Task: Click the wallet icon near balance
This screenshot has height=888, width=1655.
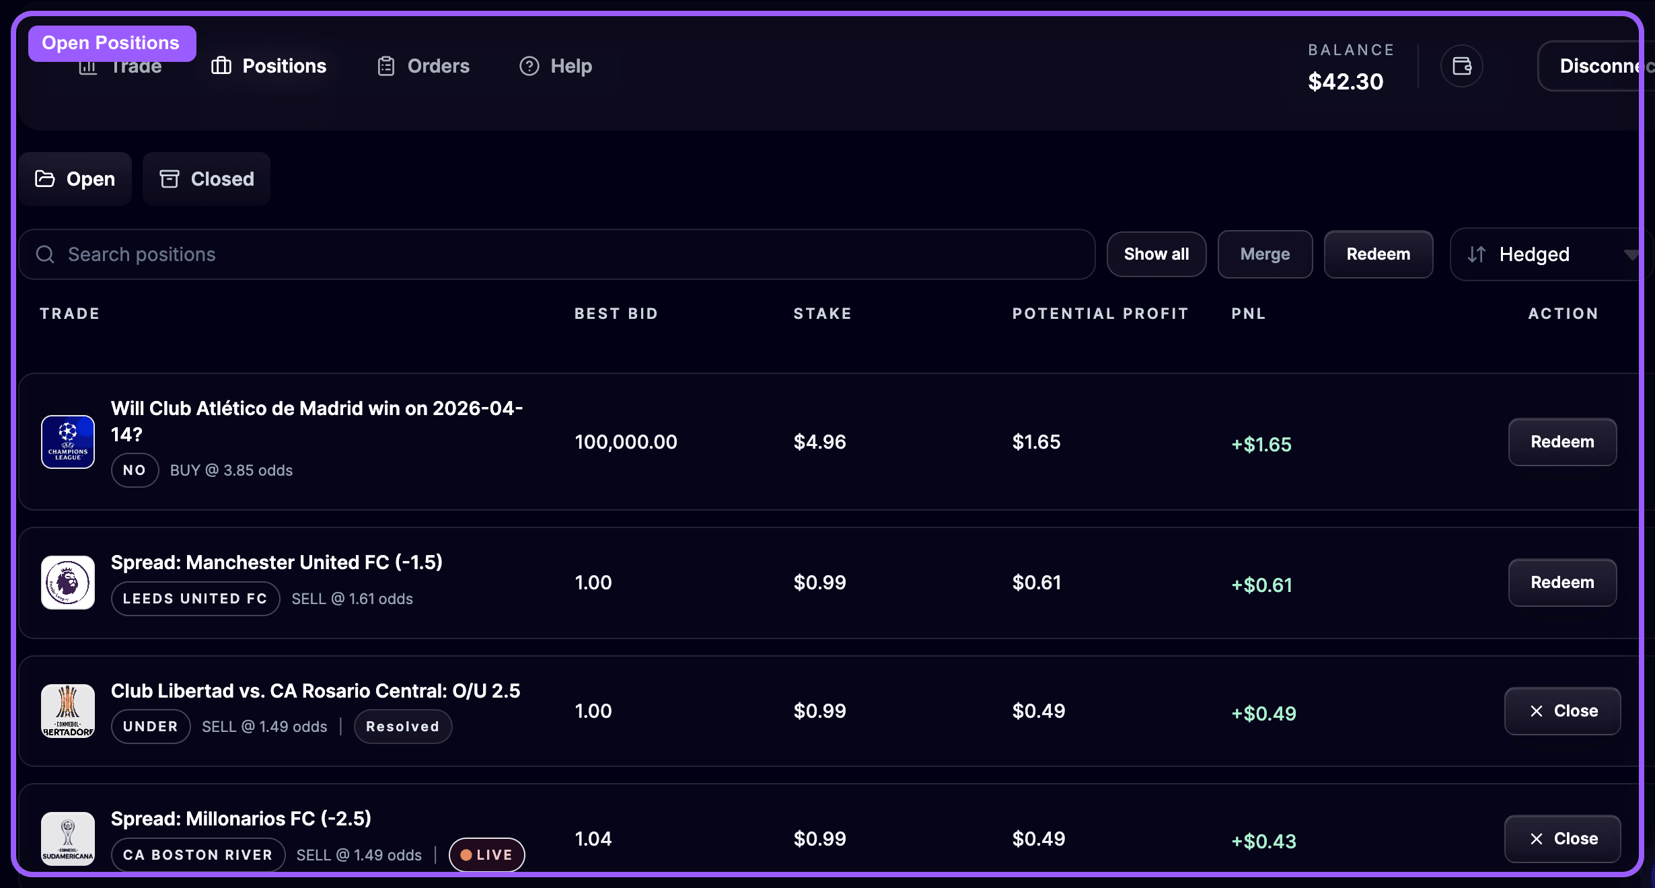Action: pyautogui.click(x=1461, y=66)
